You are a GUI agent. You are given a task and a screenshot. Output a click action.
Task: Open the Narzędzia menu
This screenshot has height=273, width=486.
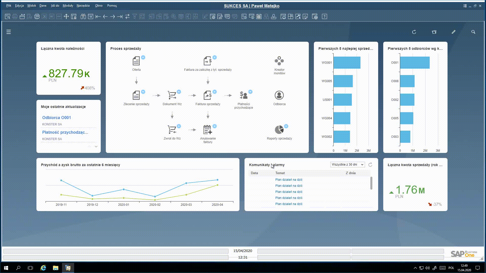coord(83,6)
